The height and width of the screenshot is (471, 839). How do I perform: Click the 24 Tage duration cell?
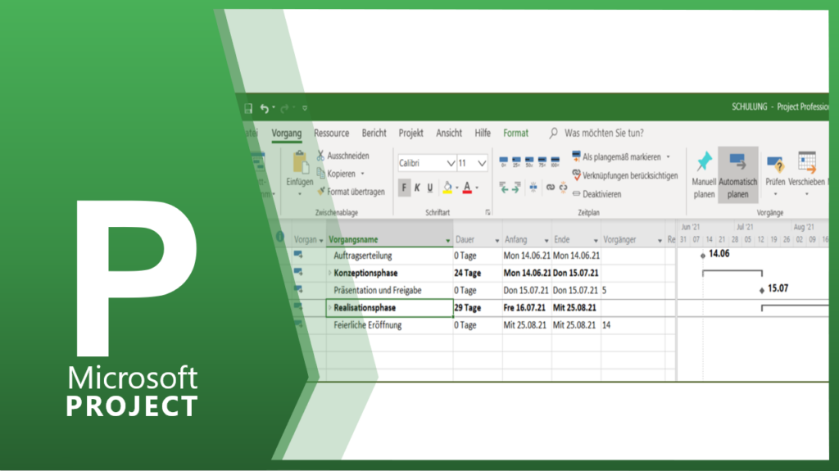coord(478,273)
